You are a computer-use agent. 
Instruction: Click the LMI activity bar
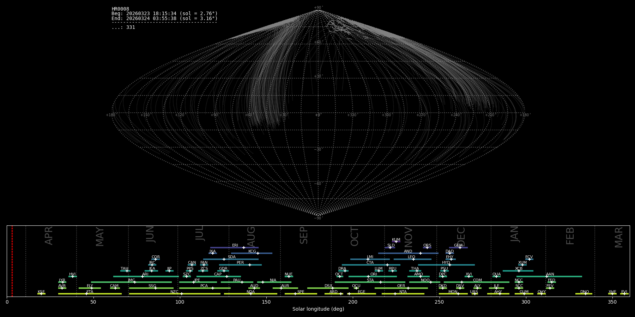point(370,259)
